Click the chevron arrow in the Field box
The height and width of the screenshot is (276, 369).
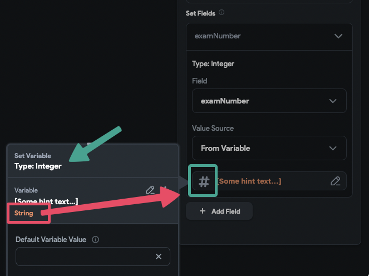[x=333, y=101]
